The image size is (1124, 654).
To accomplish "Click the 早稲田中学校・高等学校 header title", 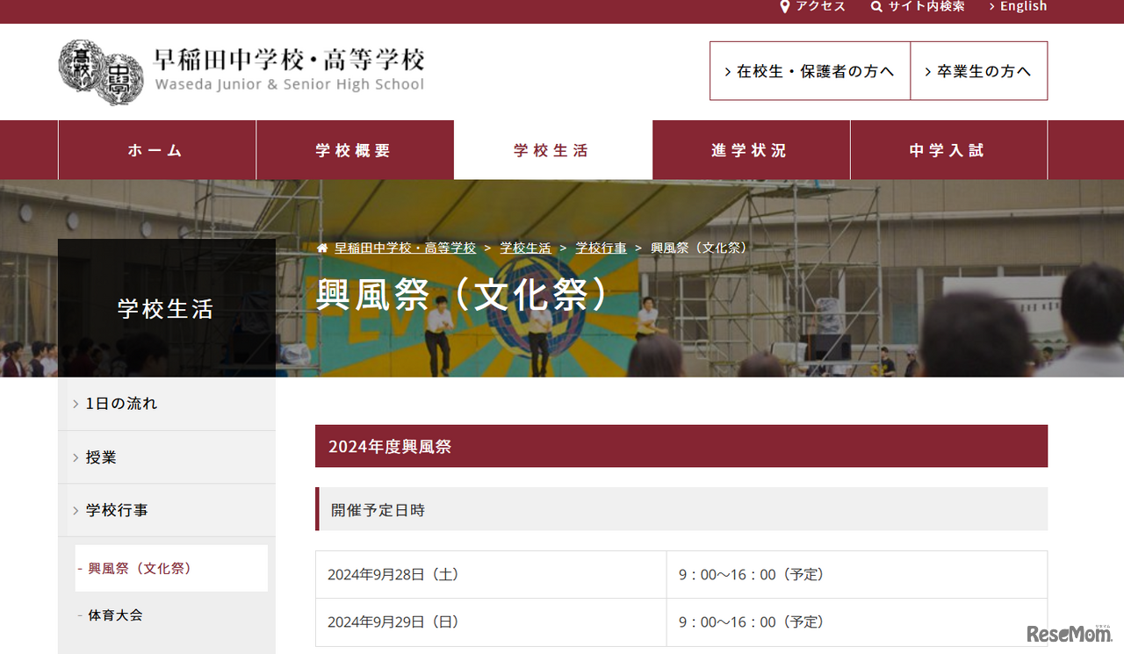I will coord(289,60).
